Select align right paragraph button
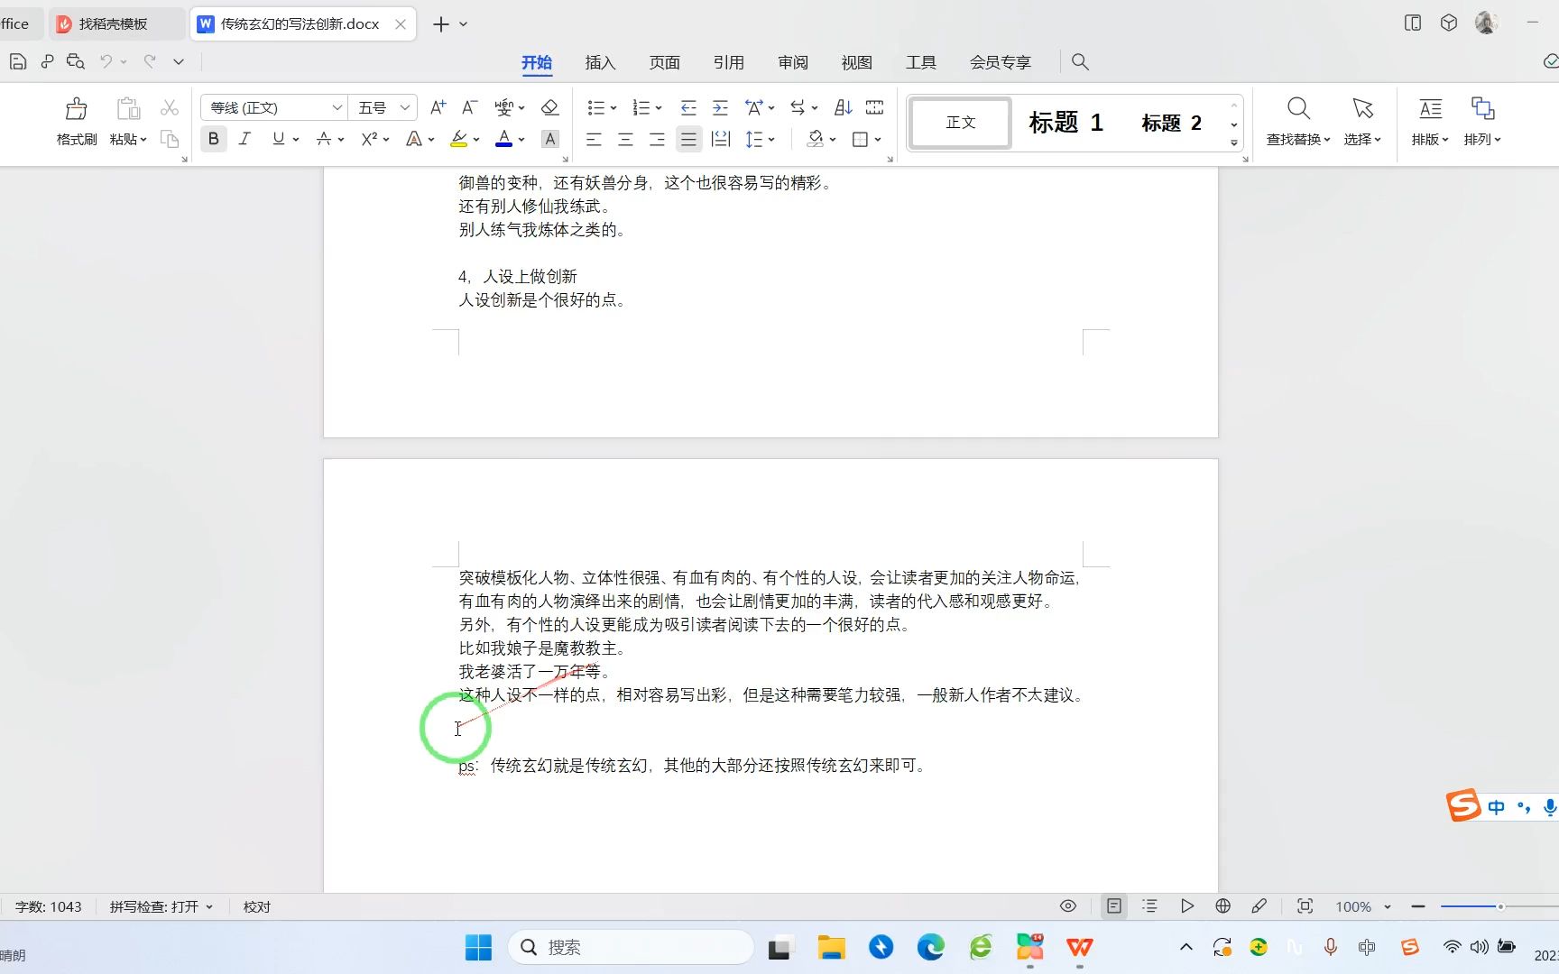 point(657,139)
